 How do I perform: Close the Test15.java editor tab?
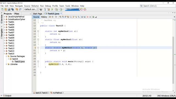61,13
